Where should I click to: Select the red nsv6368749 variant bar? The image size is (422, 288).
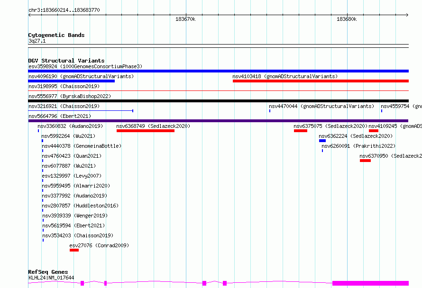coord(146,131)
